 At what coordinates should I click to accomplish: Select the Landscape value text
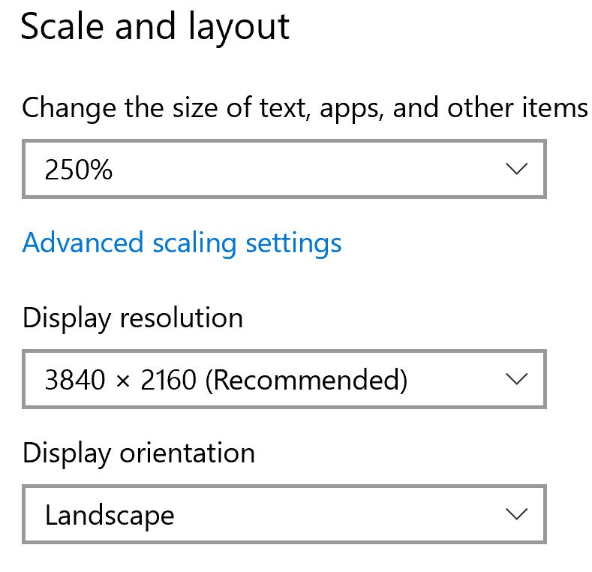click(x=110, y=516)
